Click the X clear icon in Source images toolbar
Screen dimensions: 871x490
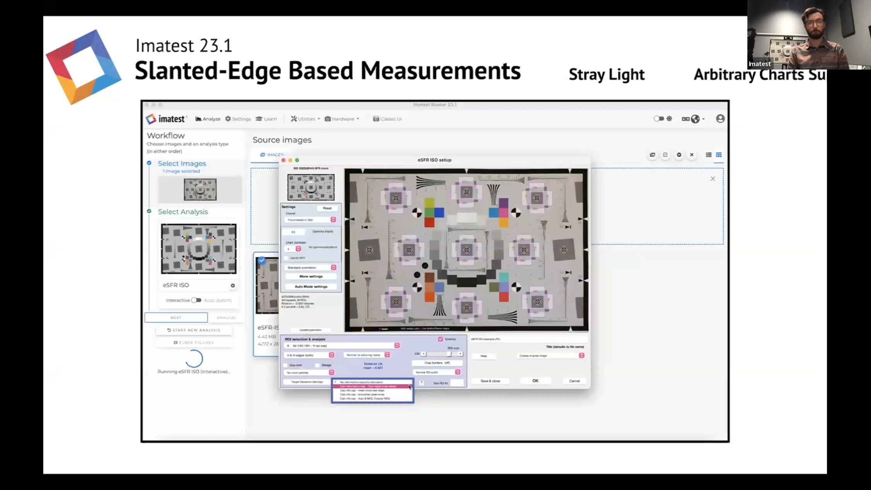[x=692, y=155]
